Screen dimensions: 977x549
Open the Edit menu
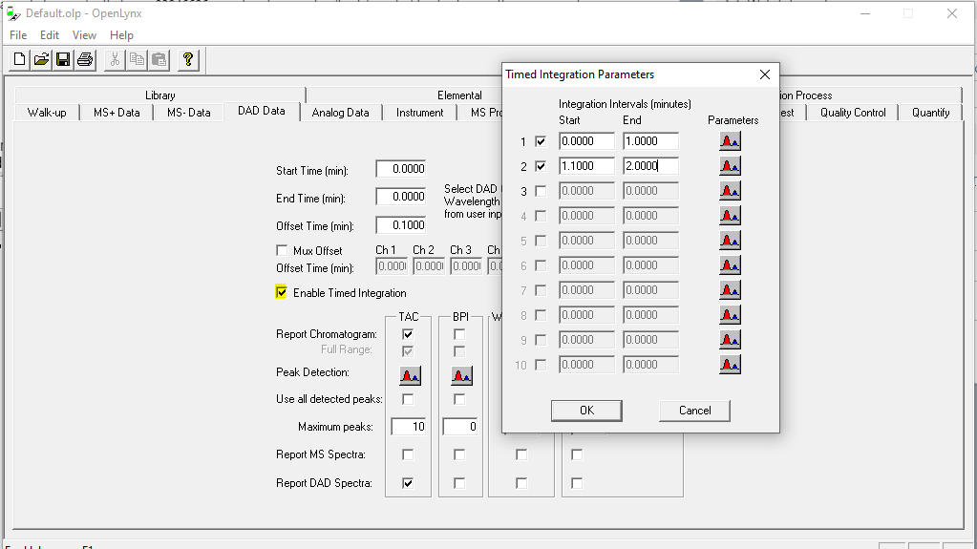(50, 35)
